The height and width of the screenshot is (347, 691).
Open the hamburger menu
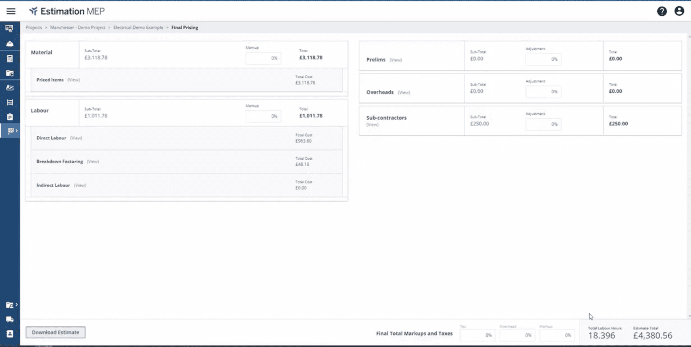[x=11, y=11]
